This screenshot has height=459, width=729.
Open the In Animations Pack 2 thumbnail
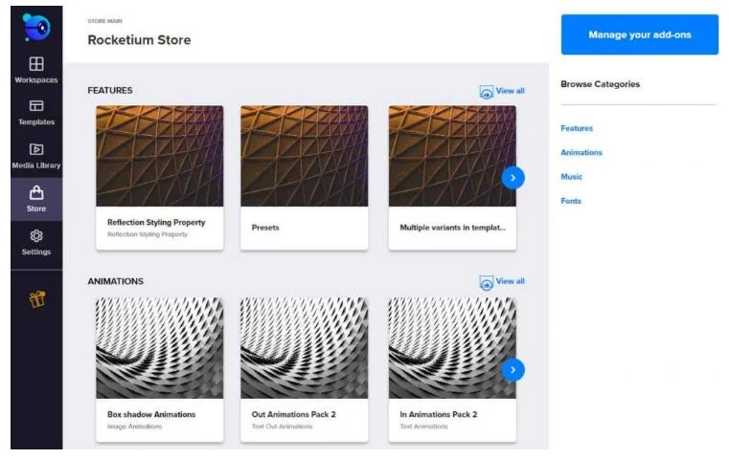(x=452, y=348)
